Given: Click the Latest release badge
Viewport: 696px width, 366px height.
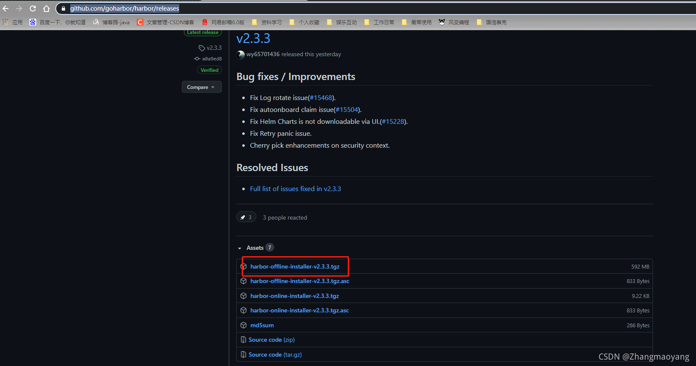Looking at the screenshot, I should pyautogui.click(x=203, y=32).
